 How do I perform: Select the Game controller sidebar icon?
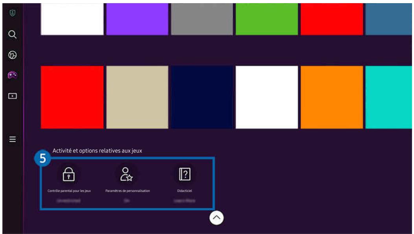tap(13, 75)
